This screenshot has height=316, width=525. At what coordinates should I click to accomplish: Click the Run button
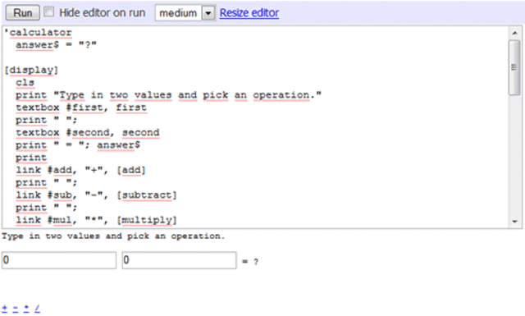tap(22, 13)
